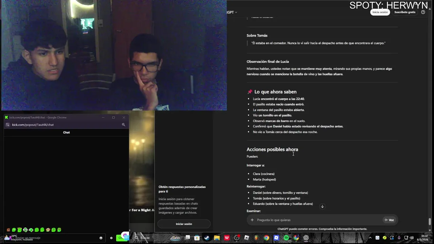Click the Chat header in Kick window
The width and height of the screenshot is (434, 244).
tap(66, 133)
